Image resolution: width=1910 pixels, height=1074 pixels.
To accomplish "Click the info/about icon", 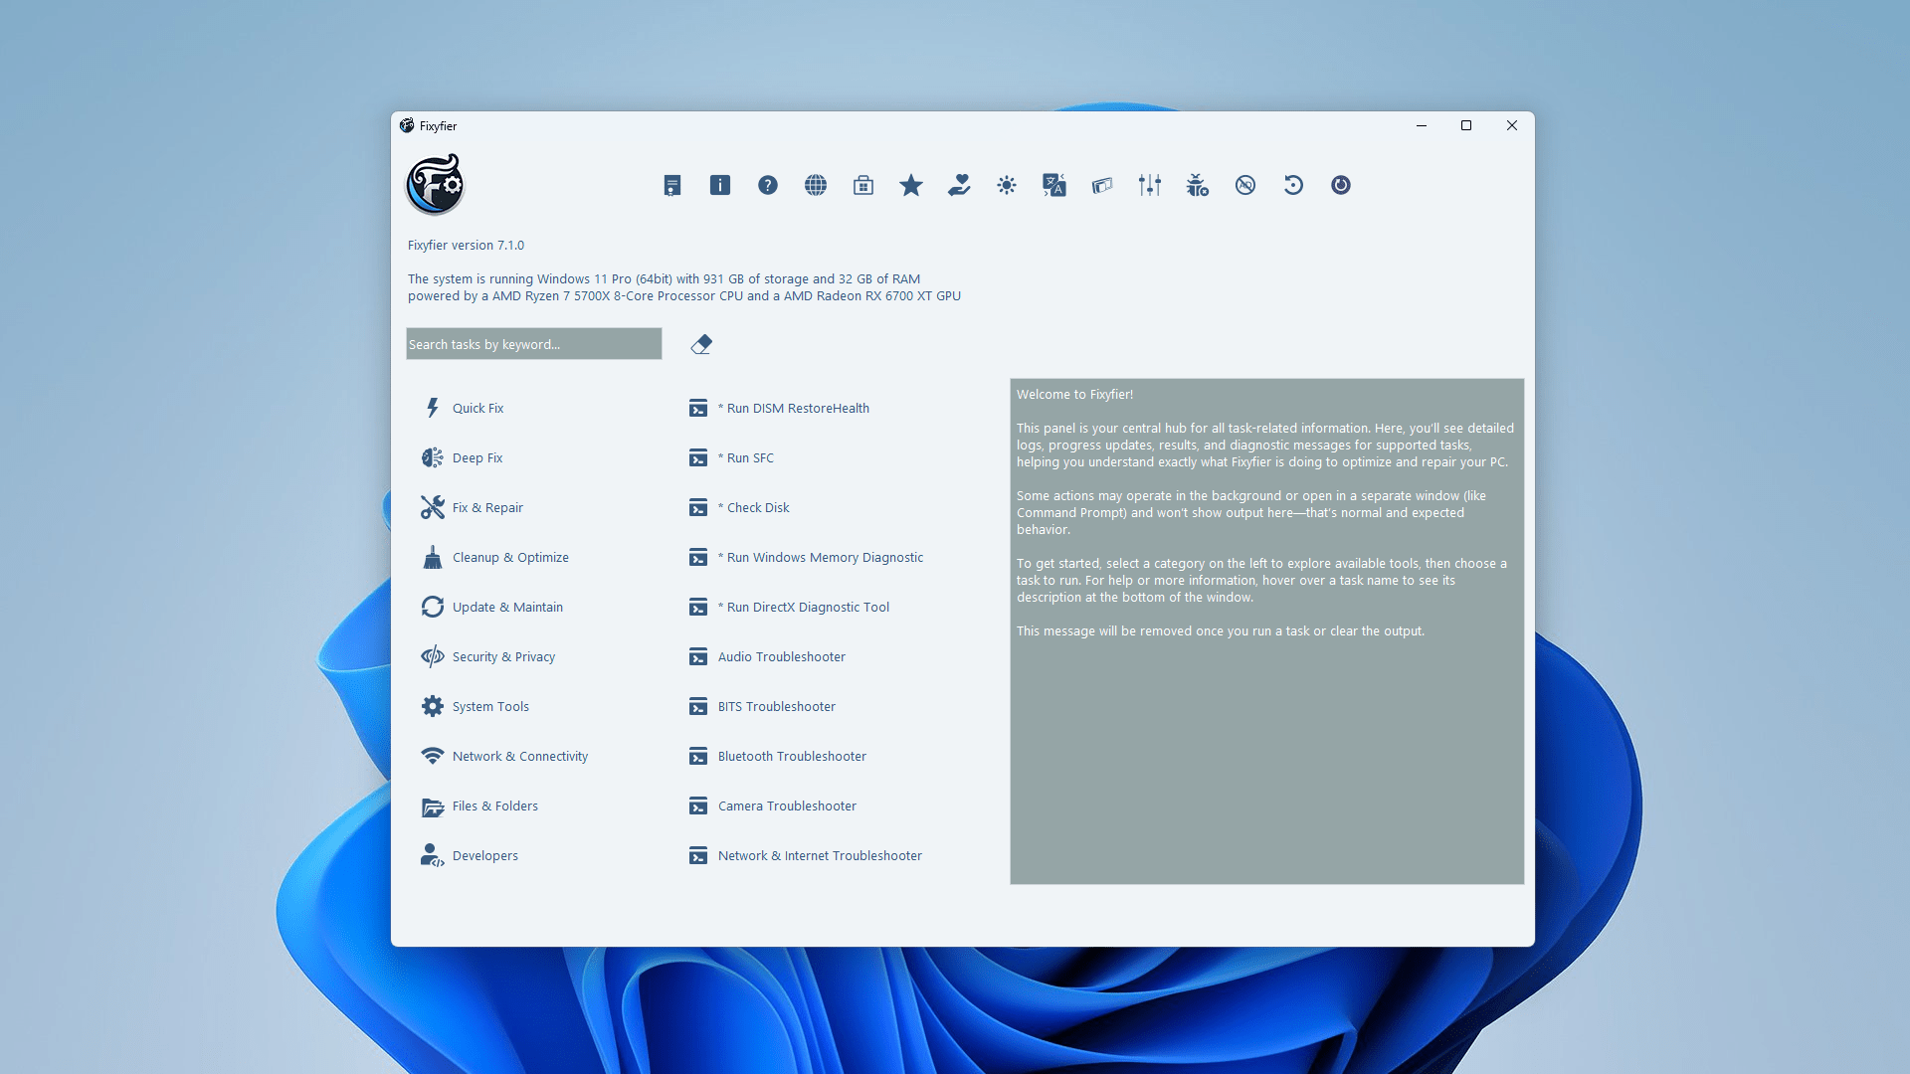I will click(719, 185).
